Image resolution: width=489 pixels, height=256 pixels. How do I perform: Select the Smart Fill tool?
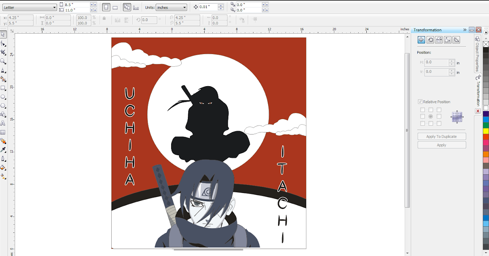tap(3, 79)
